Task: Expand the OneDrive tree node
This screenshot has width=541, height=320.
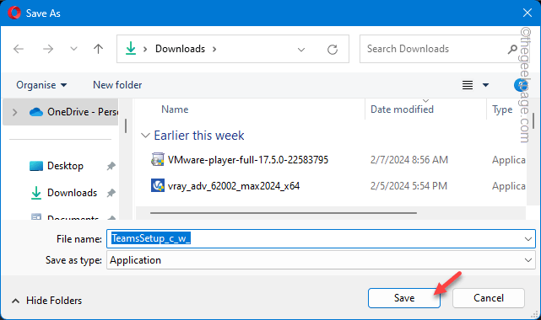Action: point(15,112)
